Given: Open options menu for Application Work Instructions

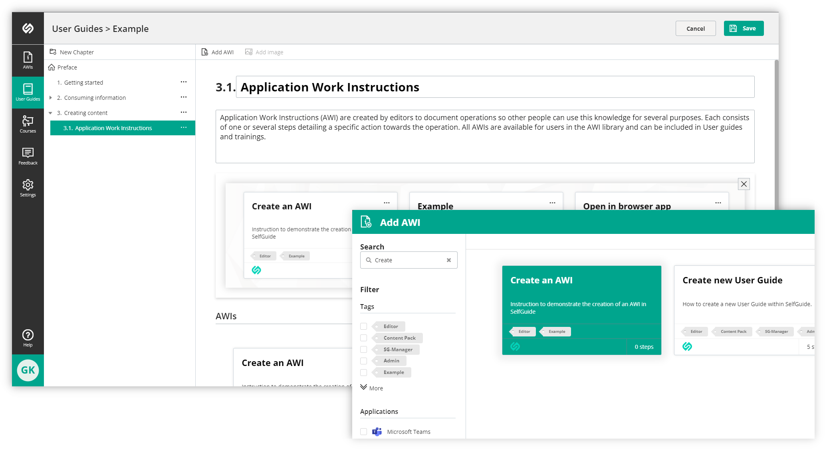Looking at the screenshot, I should click(x=184, y=127).
